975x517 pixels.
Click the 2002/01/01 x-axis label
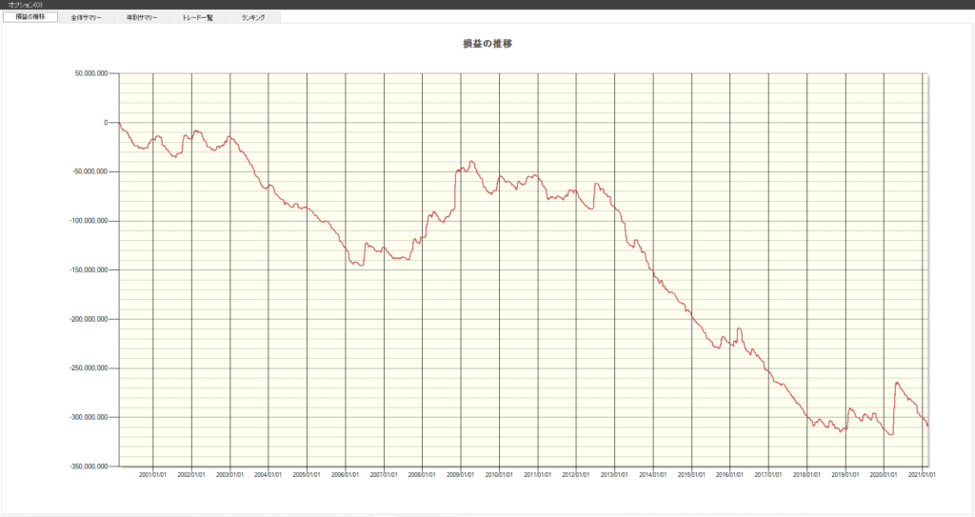pos(191,475)
